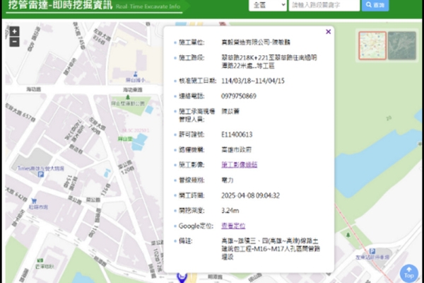Click the parking icon at station lot
The image size is (424, 283).
(372, 251)
